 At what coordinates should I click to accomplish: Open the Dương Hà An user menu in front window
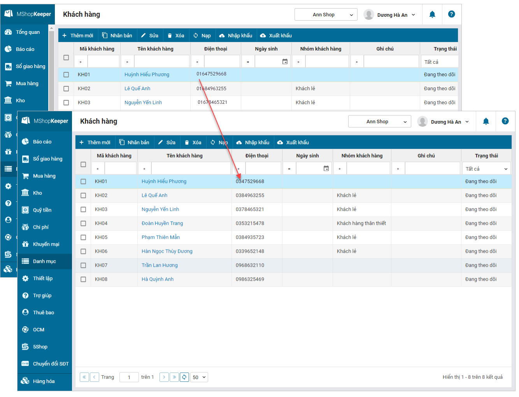[443, 122]
